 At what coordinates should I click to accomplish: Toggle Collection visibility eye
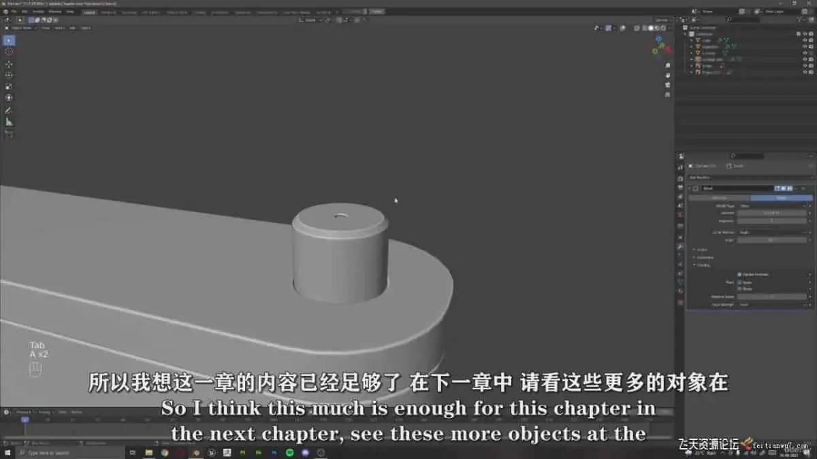[805, 34]
